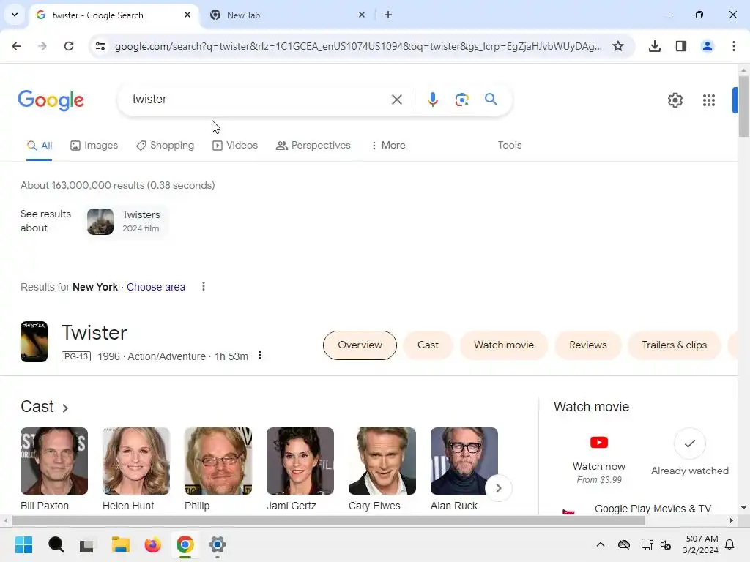
Task: Open Task View on the taskbar
Action: 86,544
